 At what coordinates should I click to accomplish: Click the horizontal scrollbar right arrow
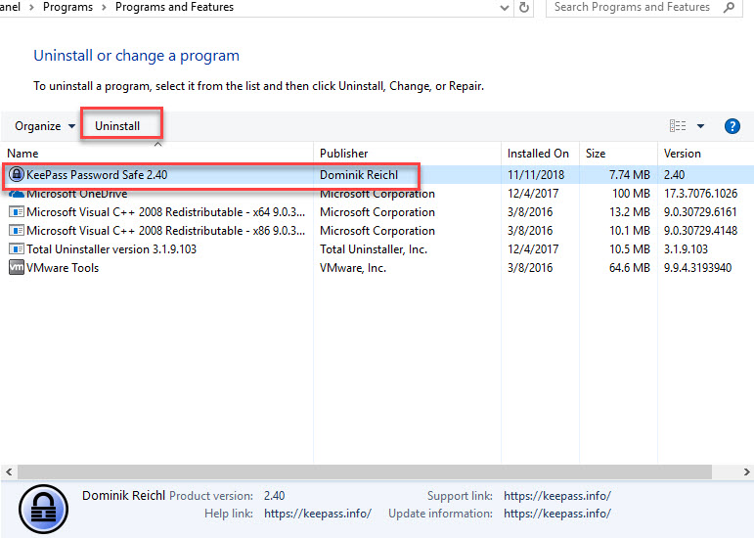(x=746, y=472)
